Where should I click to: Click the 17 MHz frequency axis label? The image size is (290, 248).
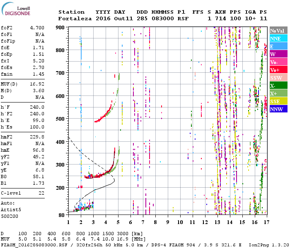point(266,222)
